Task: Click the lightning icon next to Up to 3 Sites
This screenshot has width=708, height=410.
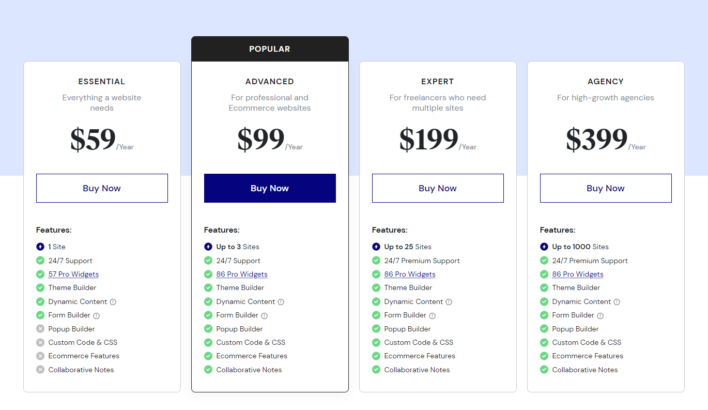Action: point(208,247)
